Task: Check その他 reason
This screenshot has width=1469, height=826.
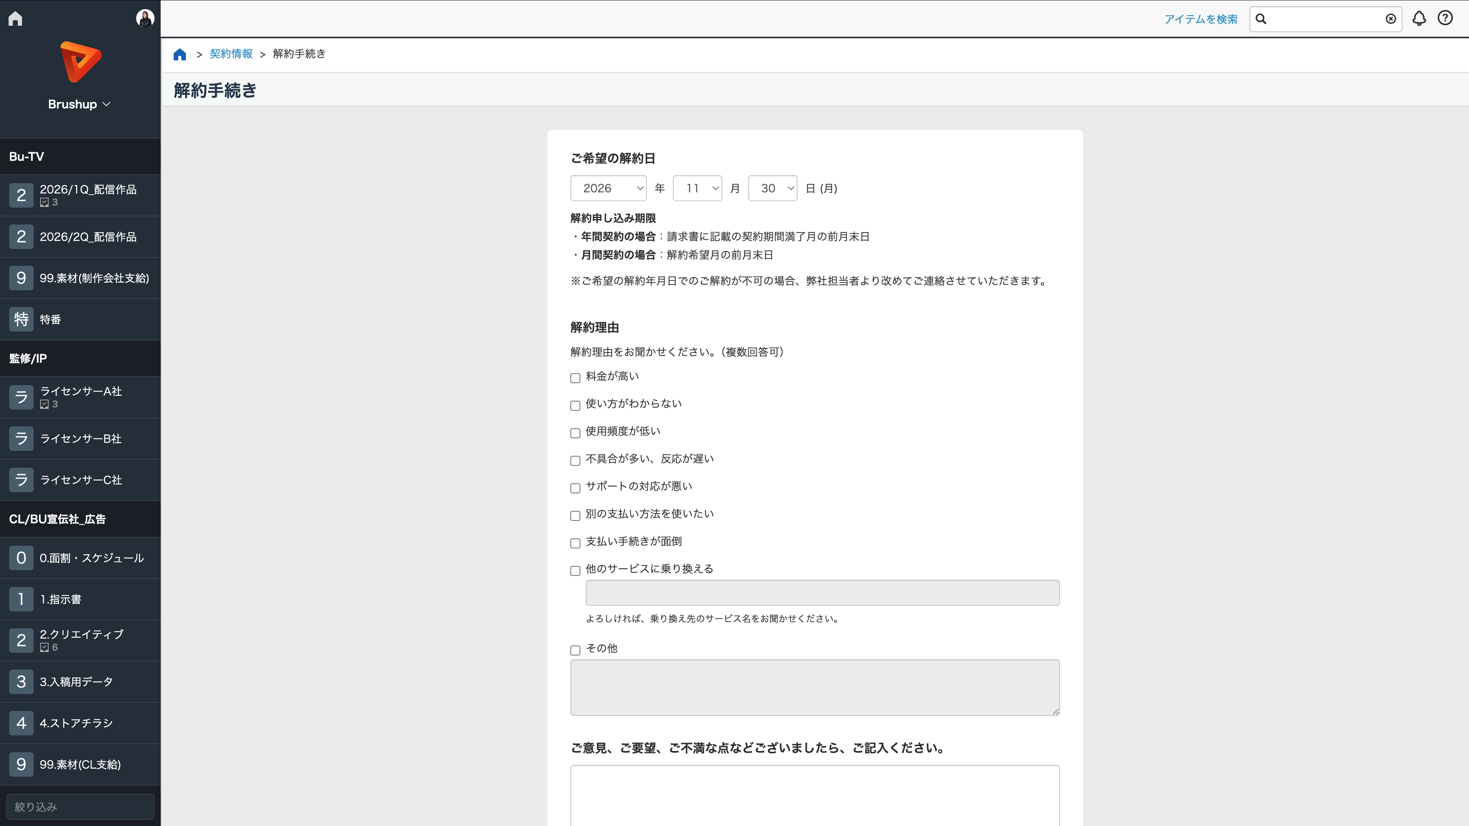Action: tap(575, 650)
